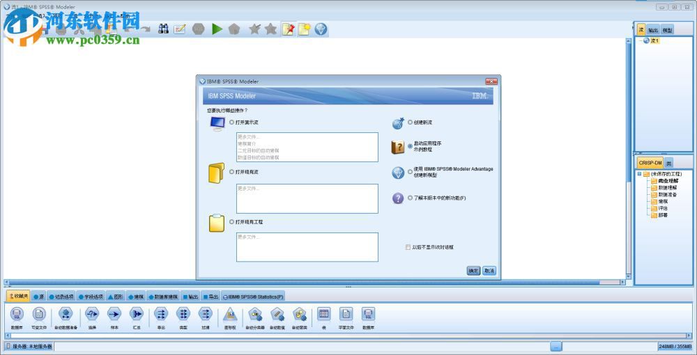Image resolution: width=697 pixels, height=355 pixels.
Task: Switch to the 模型 manager tab
Action: coord(667,30)
